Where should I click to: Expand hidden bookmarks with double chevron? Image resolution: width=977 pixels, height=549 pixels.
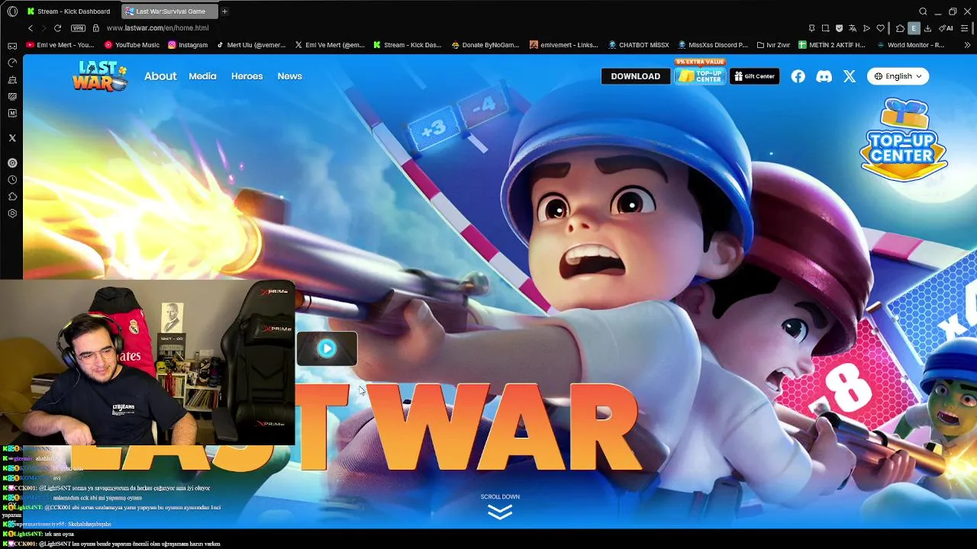[967, 45]
